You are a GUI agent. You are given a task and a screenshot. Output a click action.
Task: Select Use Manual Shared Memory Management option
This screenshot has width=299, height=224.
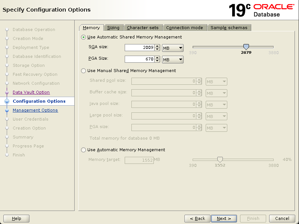click(x=83, y=71)
